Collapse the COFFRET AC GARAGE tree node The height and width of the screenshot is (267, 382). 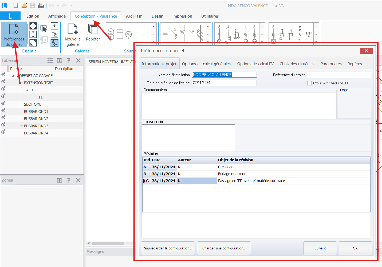[13, 76]
